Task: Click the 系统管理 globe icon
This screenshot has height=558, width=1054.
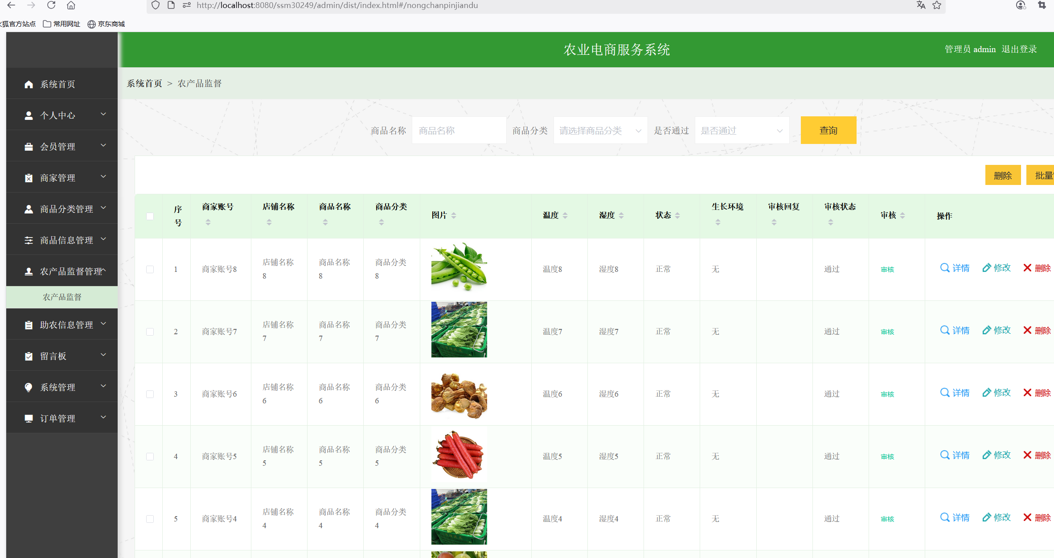Action: (29, 387)
